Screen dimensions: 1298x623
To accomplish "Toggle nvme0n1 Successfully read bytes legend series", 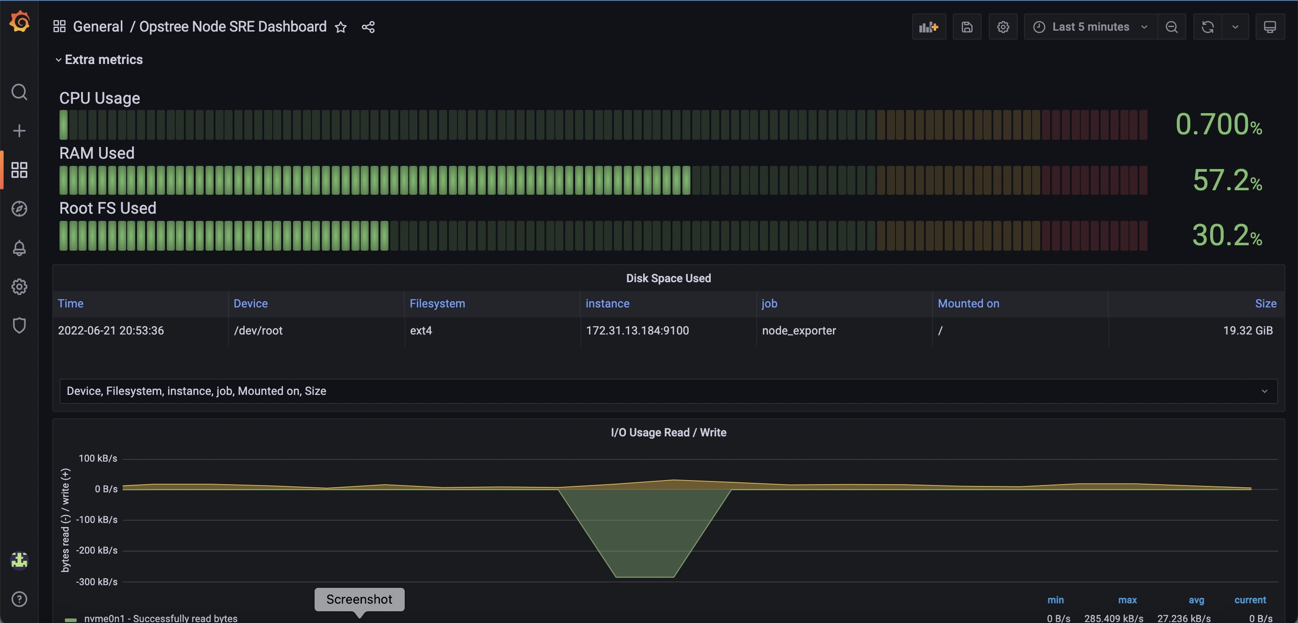I will pos(160,618).
